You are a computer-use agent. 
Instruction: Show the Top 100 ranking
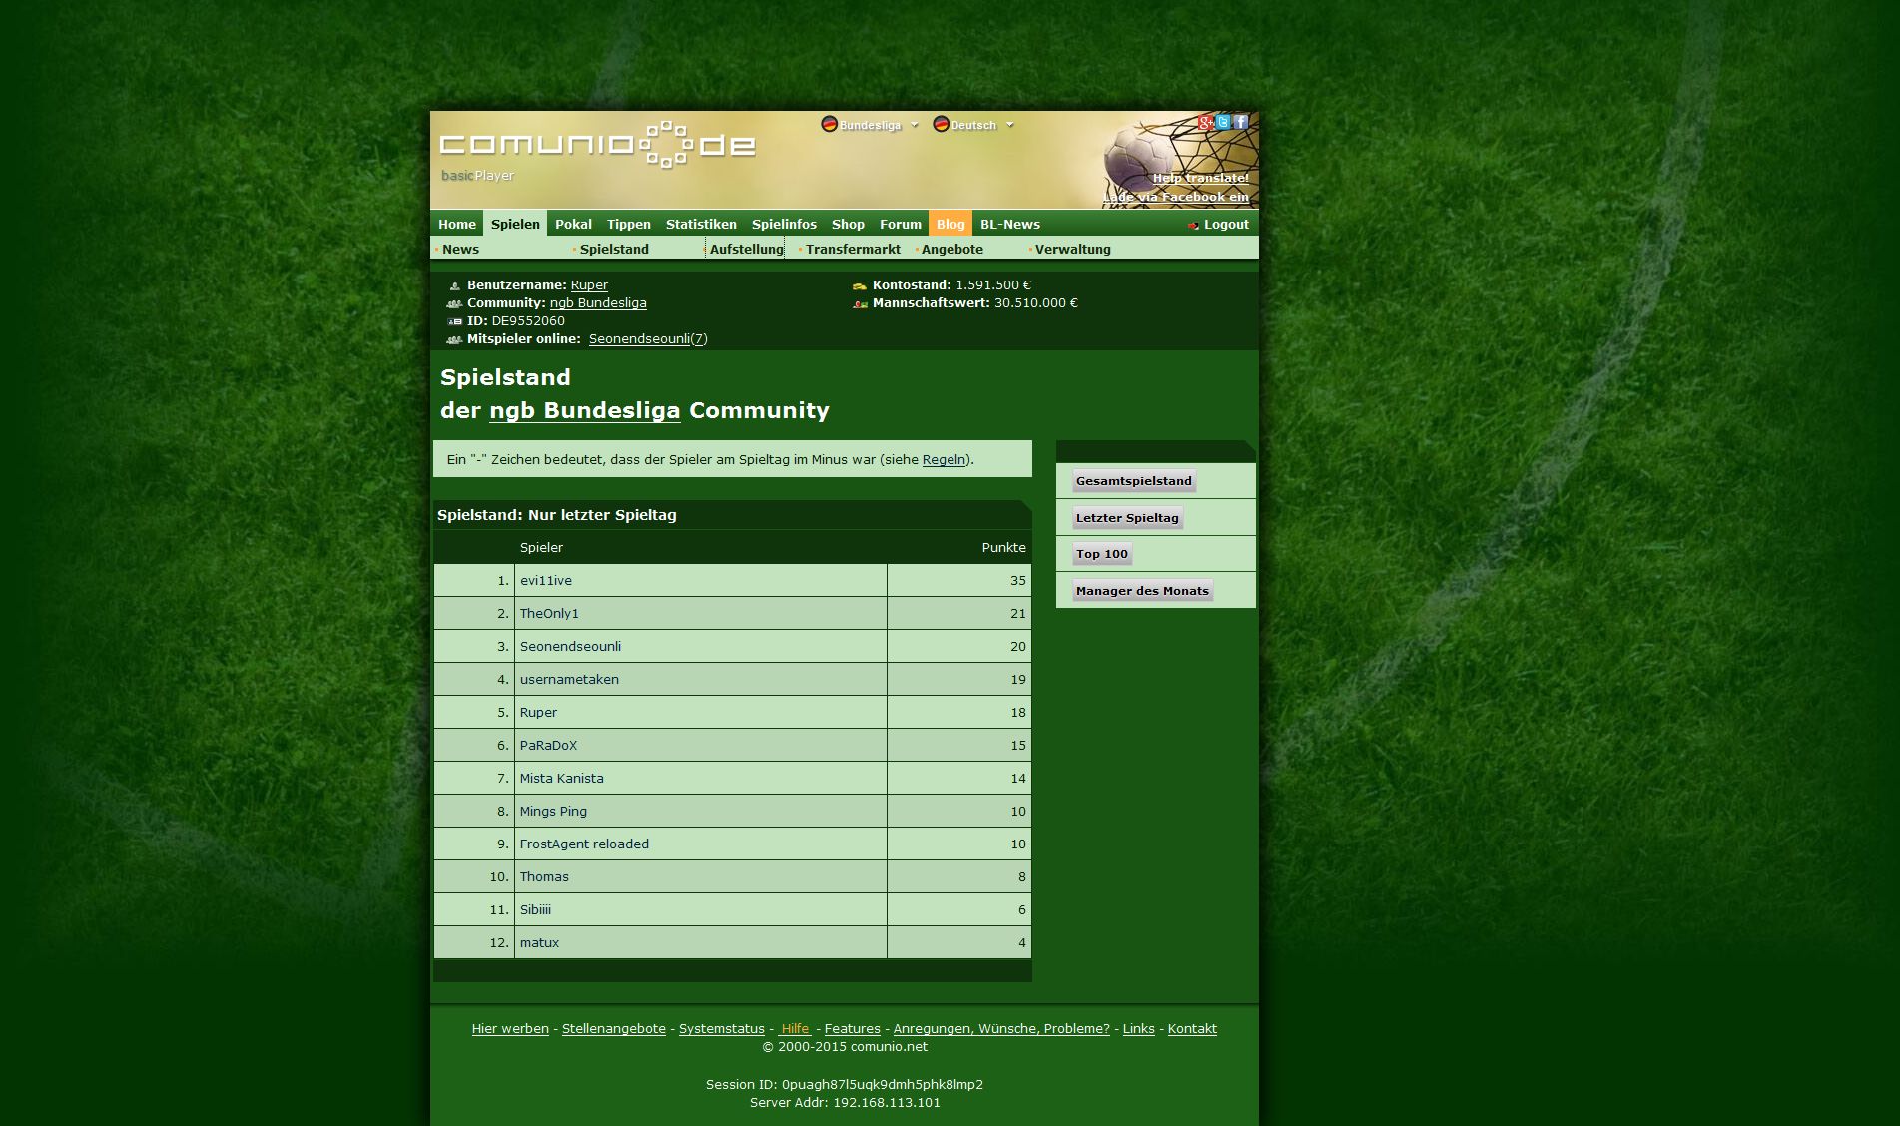tap(1101, 554)
